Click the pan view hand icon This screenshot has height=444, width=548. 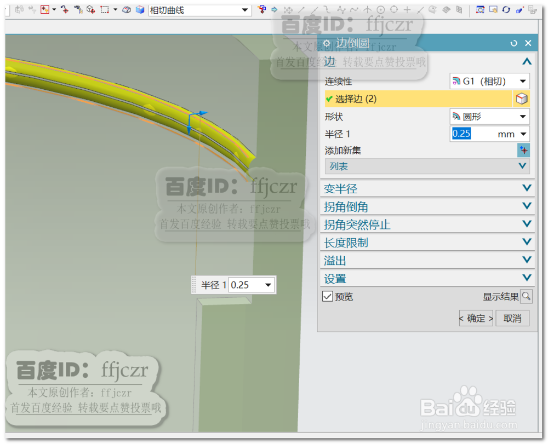(x=493, y=9)
